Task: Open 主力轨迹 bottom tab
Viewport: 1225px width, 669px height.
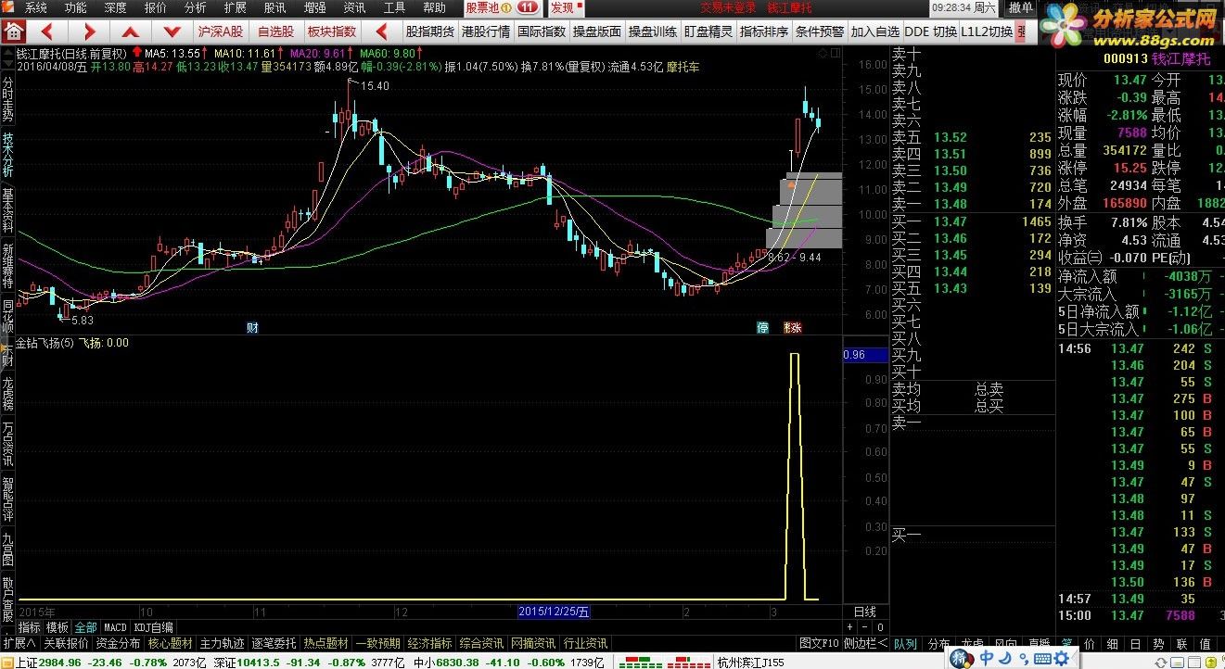Action: pos(223,643)
